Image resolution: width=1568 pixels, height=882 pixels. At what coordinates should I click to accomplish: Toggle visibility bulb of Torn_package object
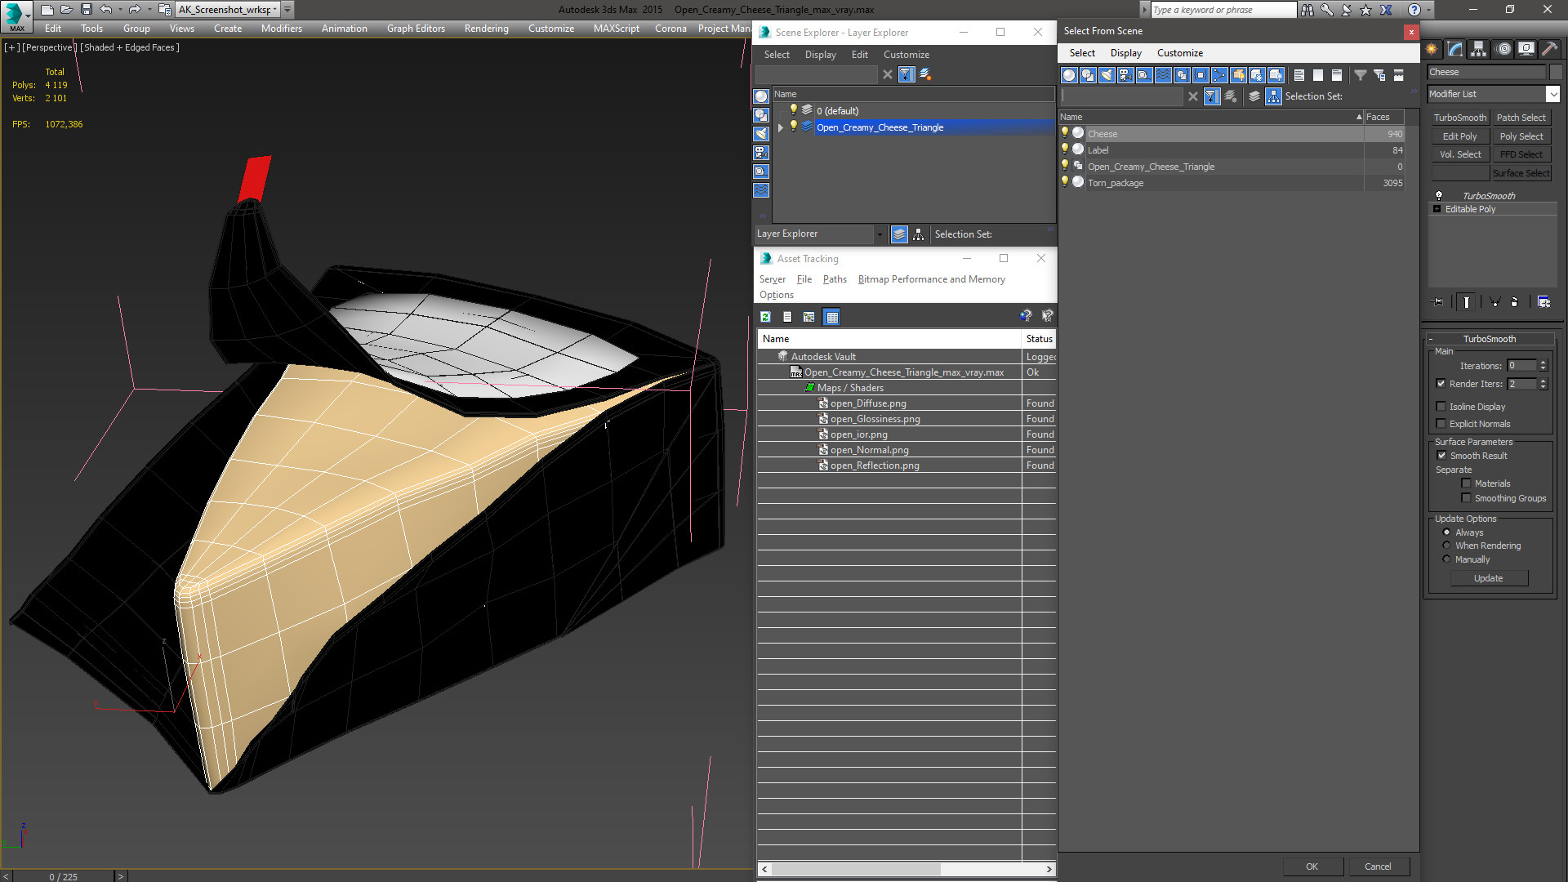[1065, 181]
